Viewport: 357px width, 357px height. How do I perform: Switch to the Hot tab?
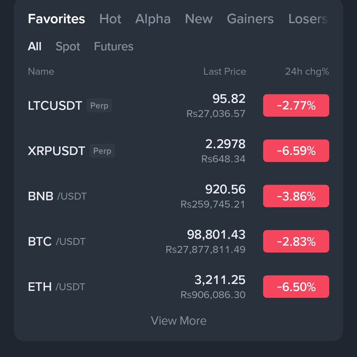click(110, 19)
